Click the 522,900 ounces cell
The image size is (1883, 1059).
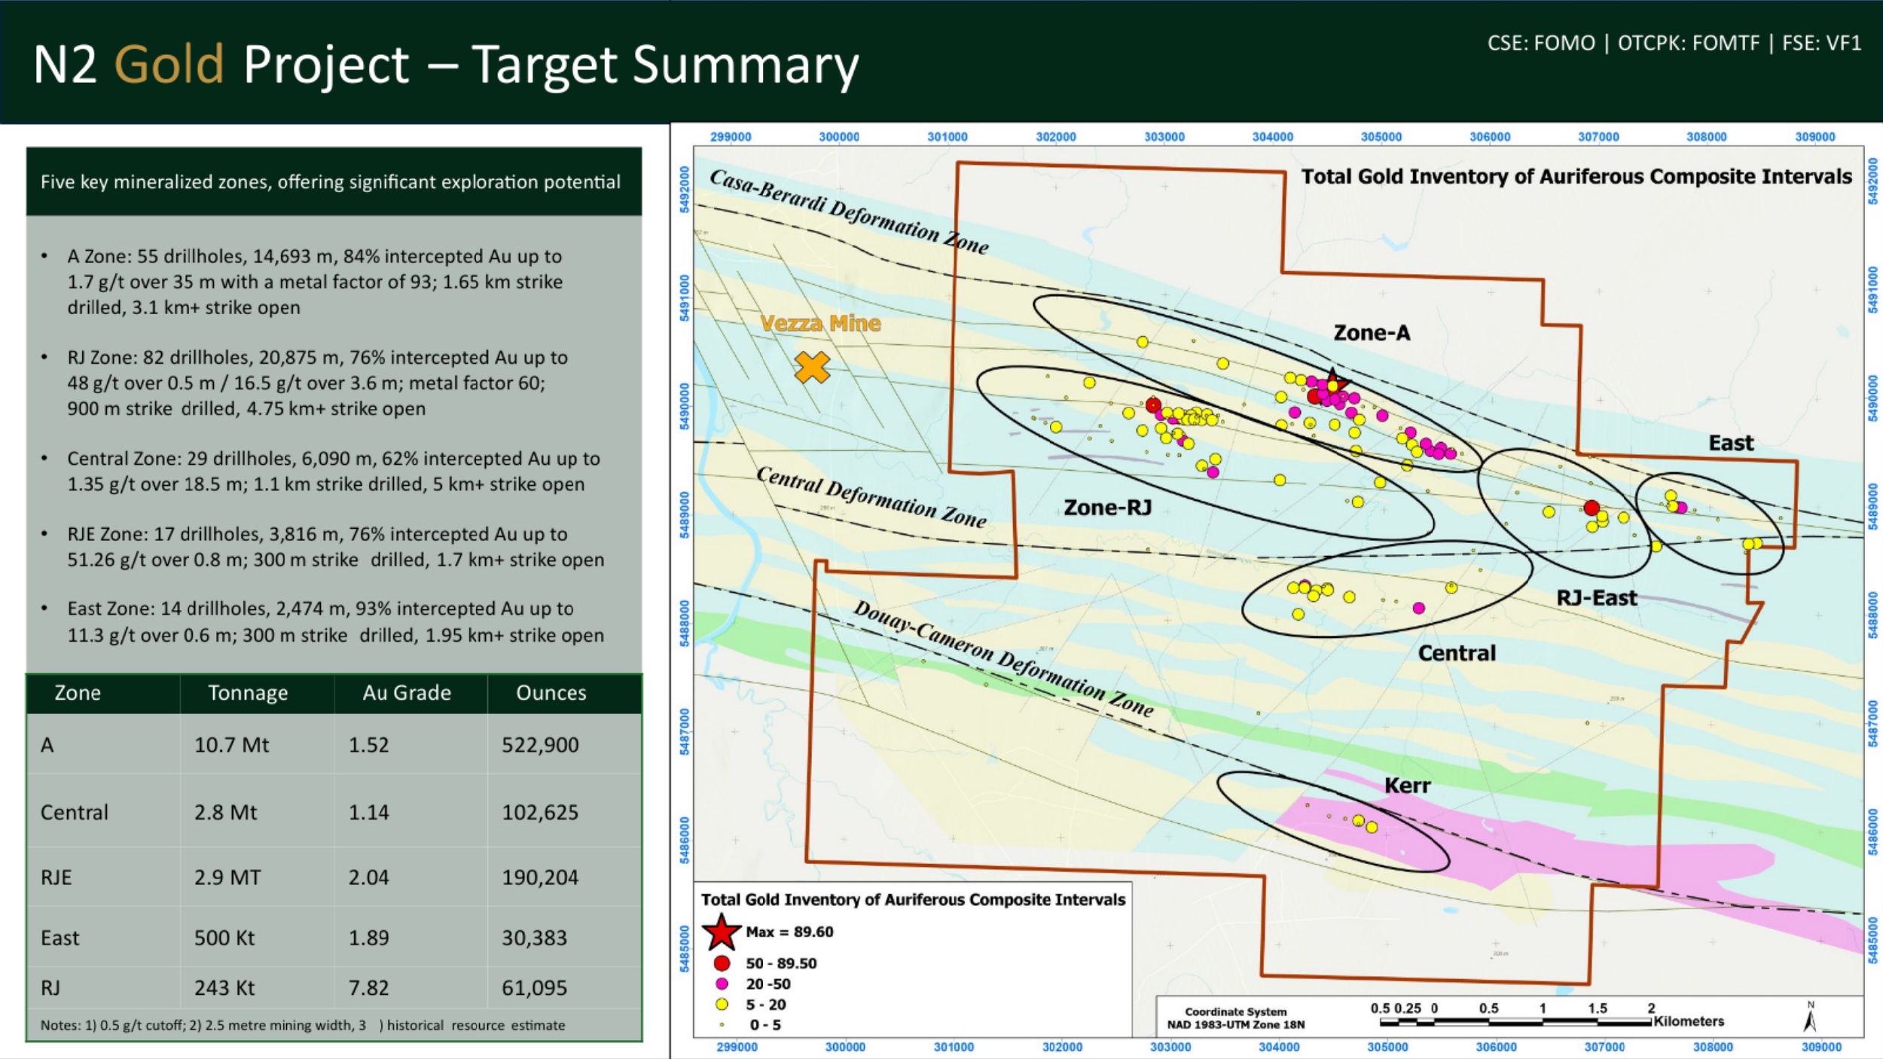[x=540, y=745]
